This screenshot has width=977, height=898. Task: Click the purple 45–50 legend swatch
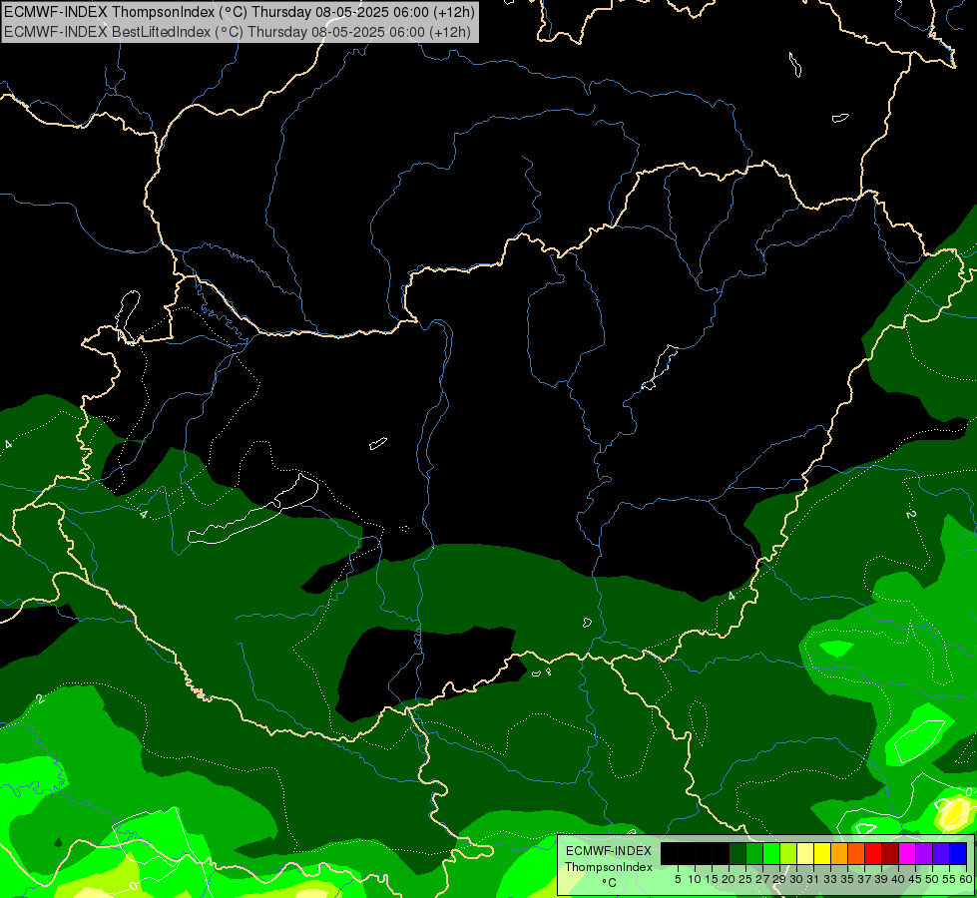924,853
